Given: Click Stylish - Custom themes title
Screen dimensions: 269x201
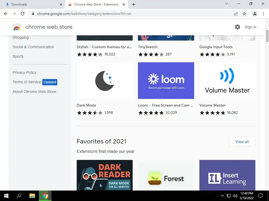Looking at the screenshot, I should (x=104, y=47).
